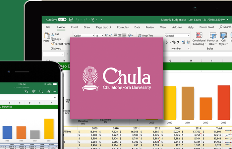This screenshot has height=149, width=232.
Task: Apply Comma Style format
Action: pyautogui.click(x=178, y=42)
